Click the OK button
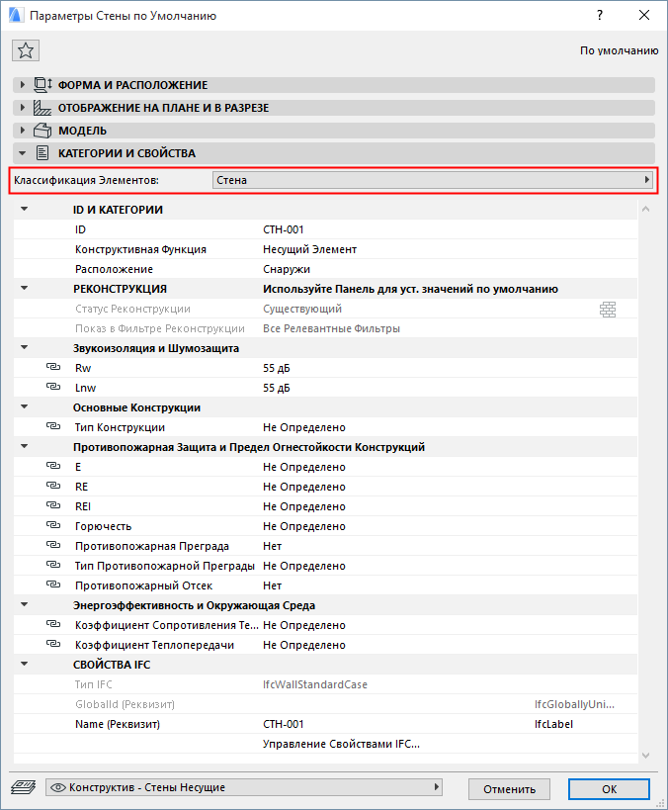This screenshot has width=668, height=810. pos(610,789)
